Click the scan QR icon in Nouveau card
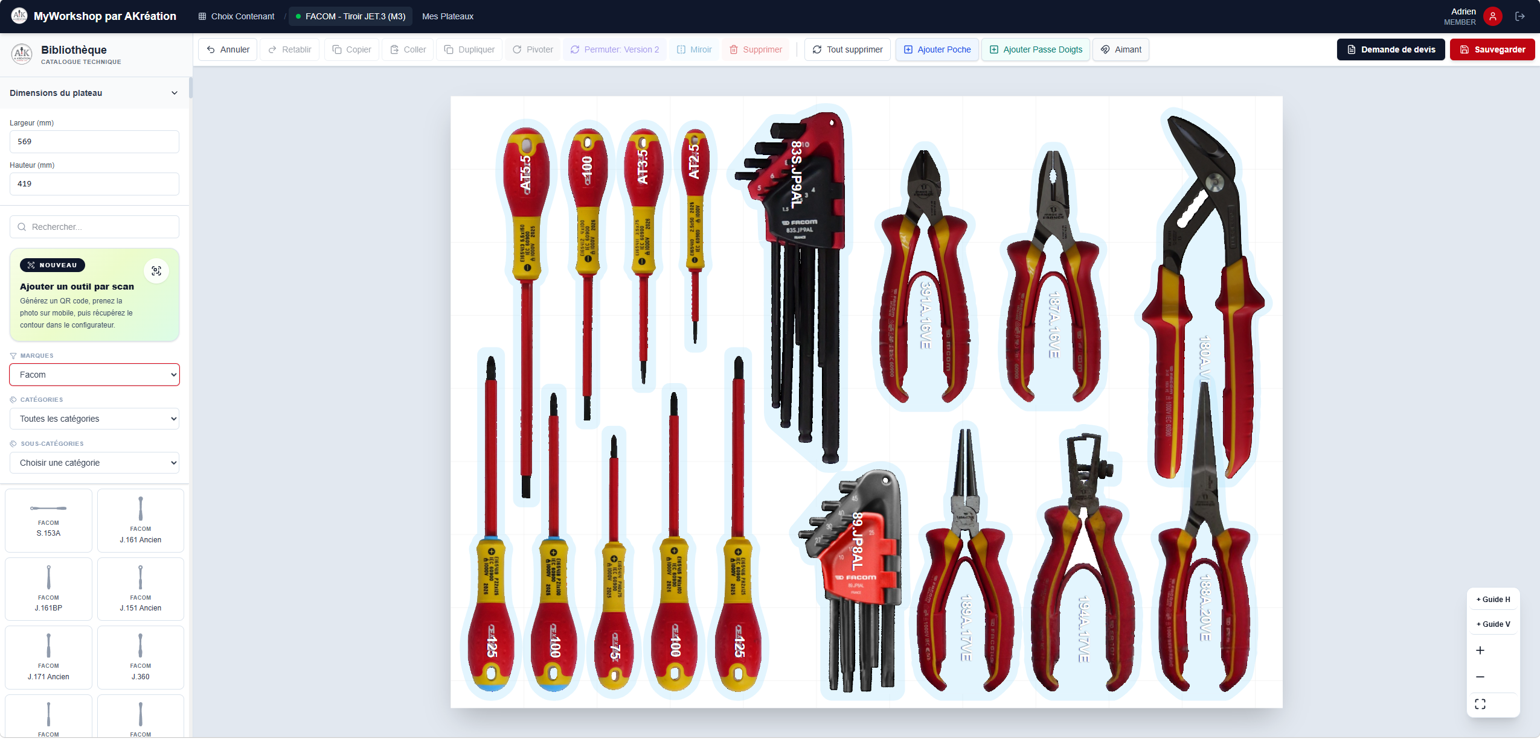The width and height of the screenshot is (1540, 739). click(x=156, y=271)
